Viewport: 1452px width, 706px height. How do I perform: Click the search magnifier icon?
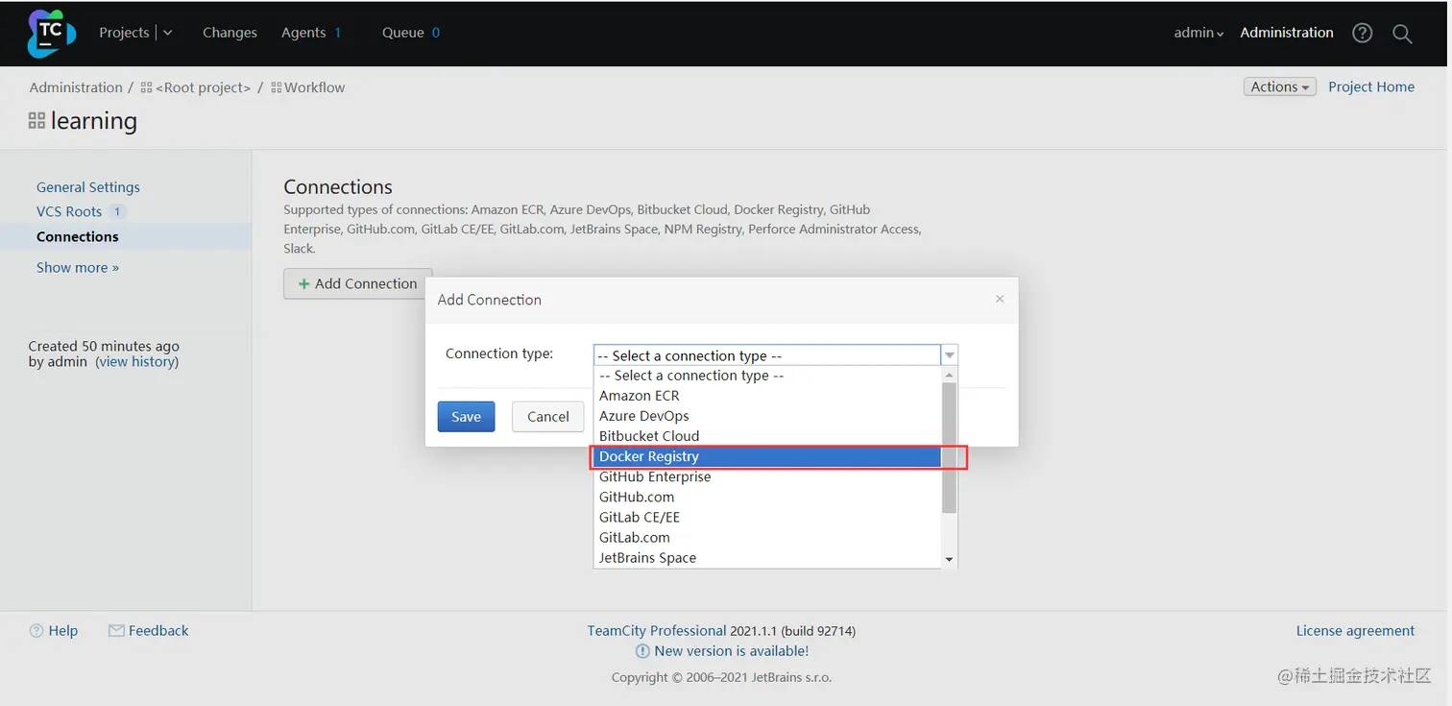point(1402,34)
